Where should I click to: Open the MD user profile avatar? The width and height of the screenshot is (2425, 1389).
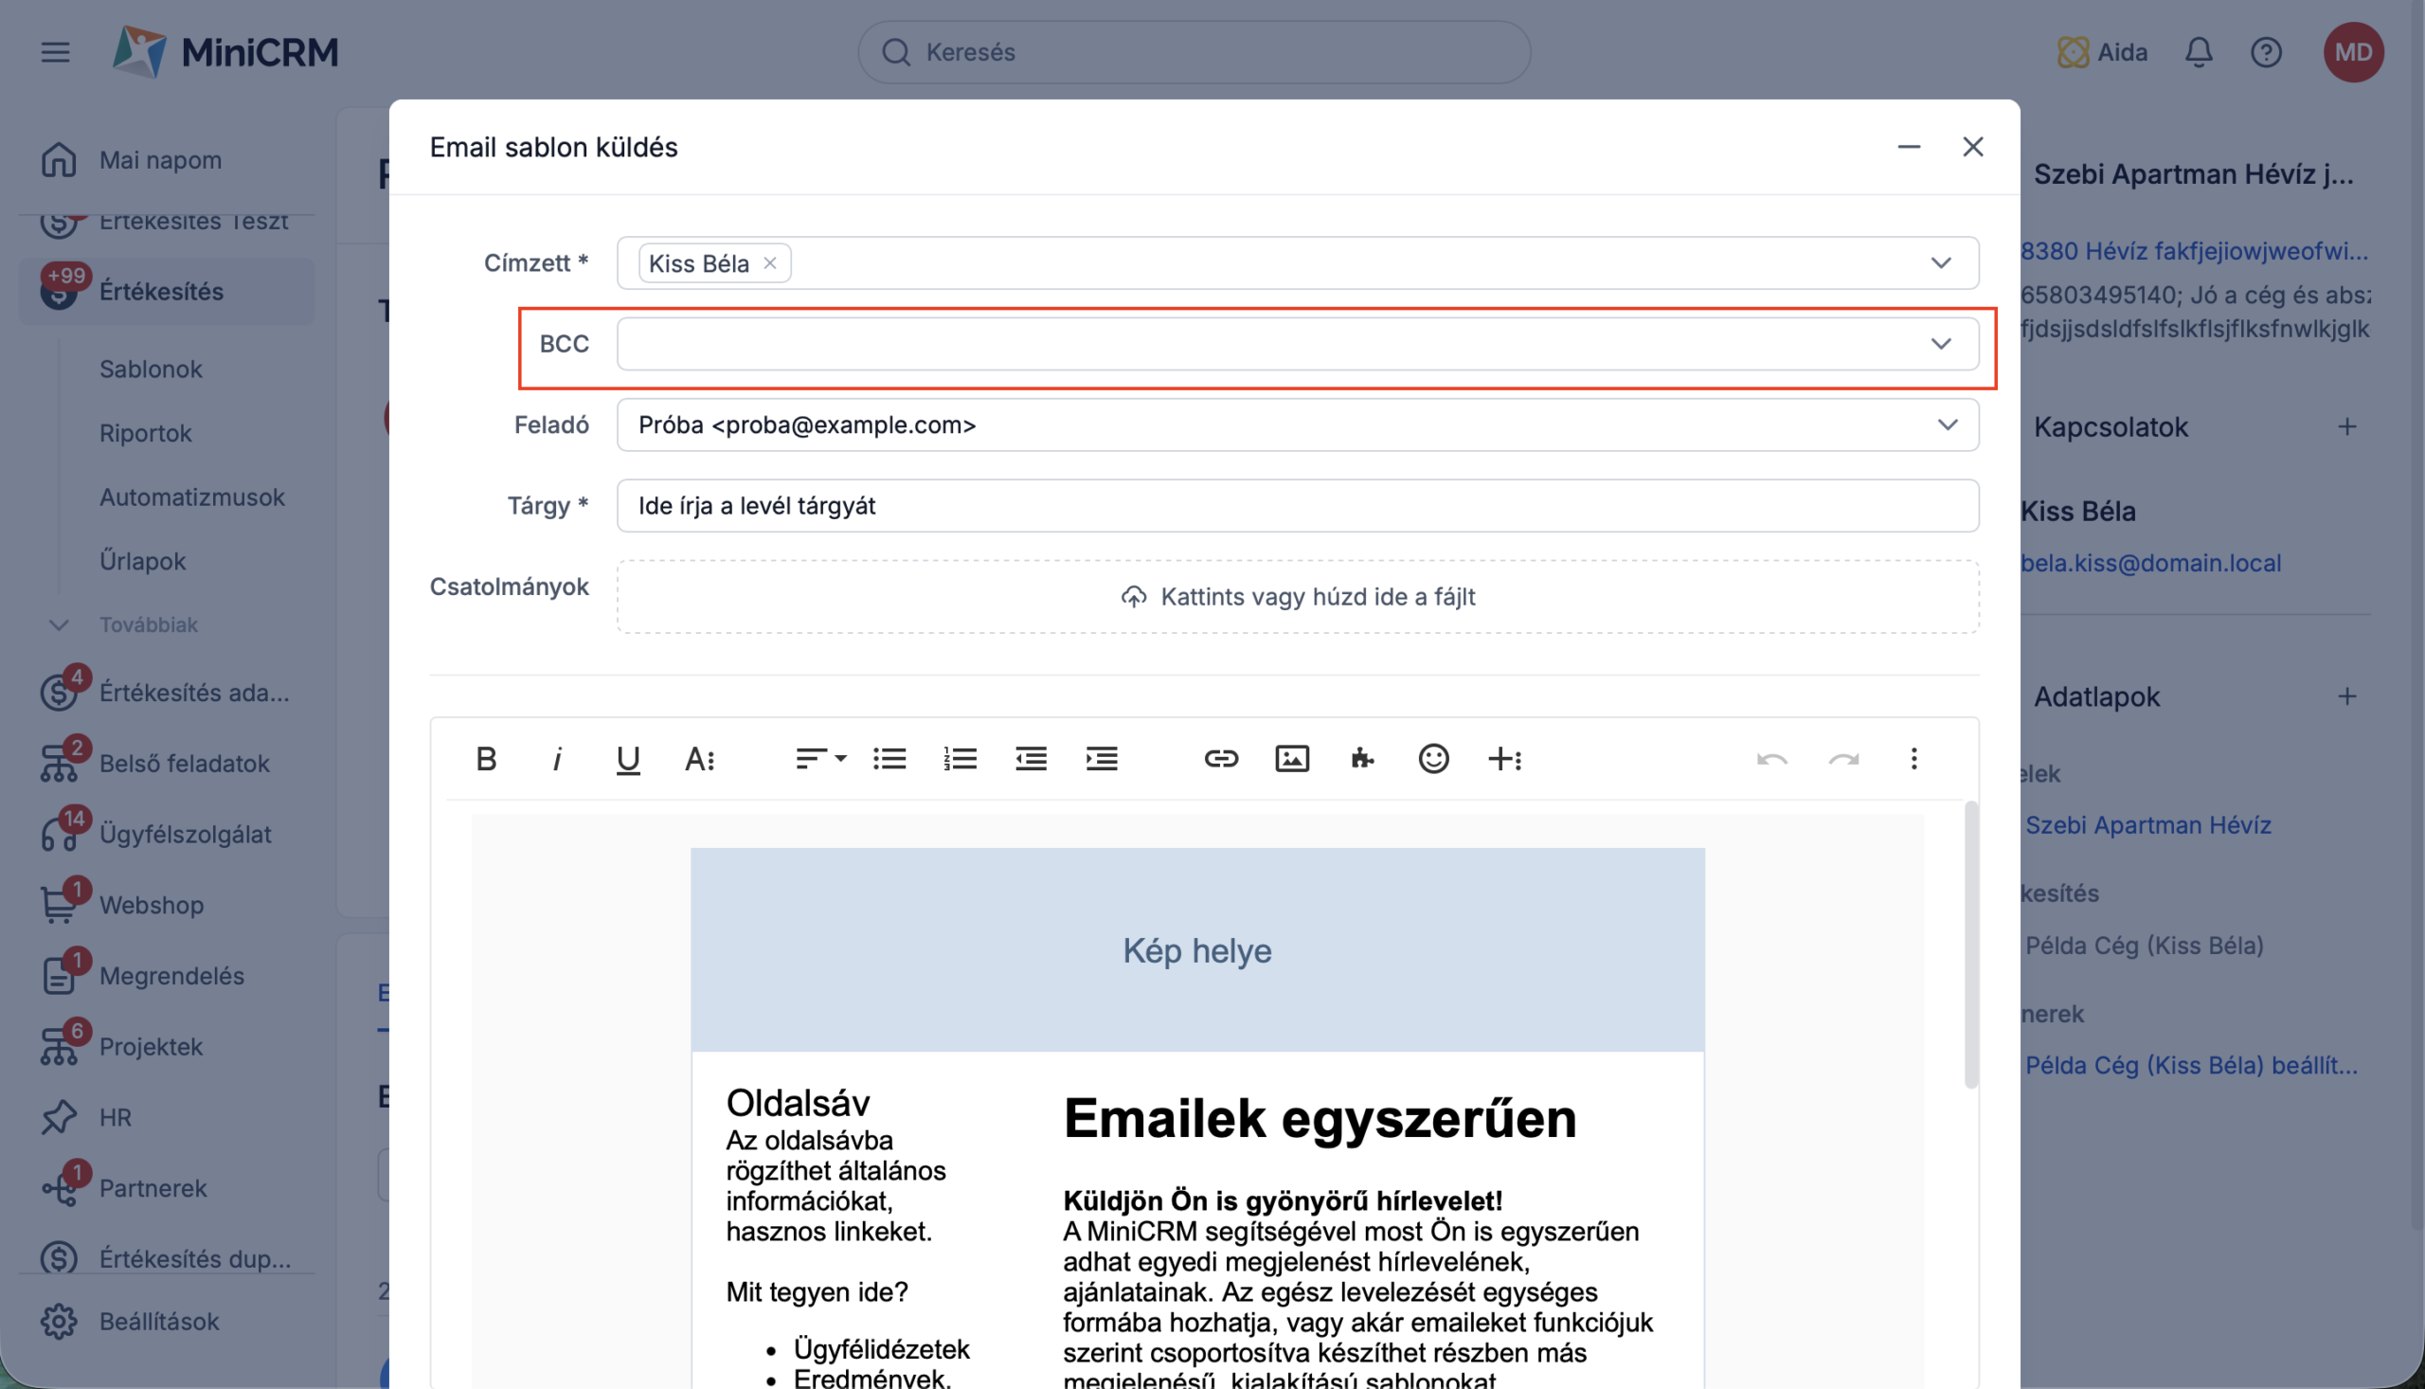point(2353,51)
